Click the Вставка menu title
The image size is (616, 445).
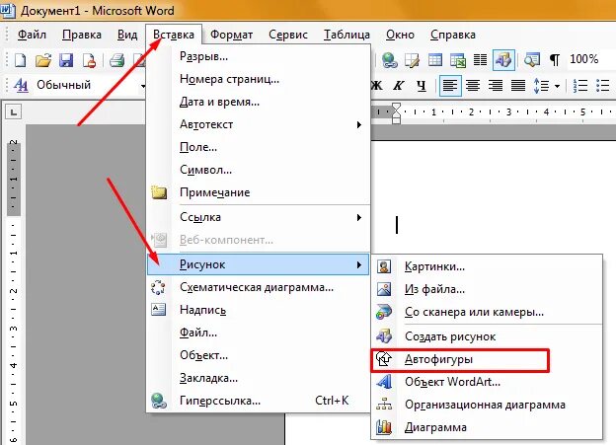click(174, 35)
